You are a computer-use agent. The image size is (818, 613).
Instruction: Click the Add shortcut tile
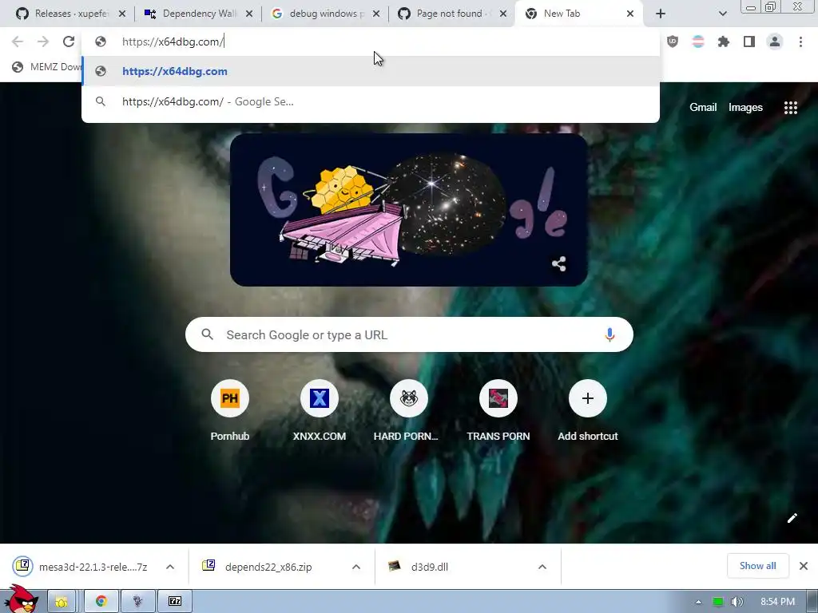tap(587, 411)
